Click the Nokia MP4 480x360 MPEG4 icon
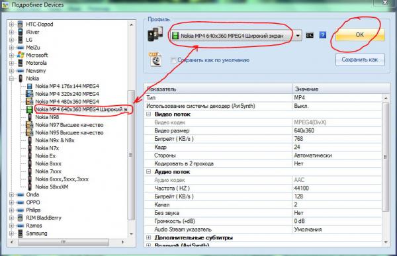Viewport: 397px width, 256px height. pyautogui.click(x=30, y=102)
